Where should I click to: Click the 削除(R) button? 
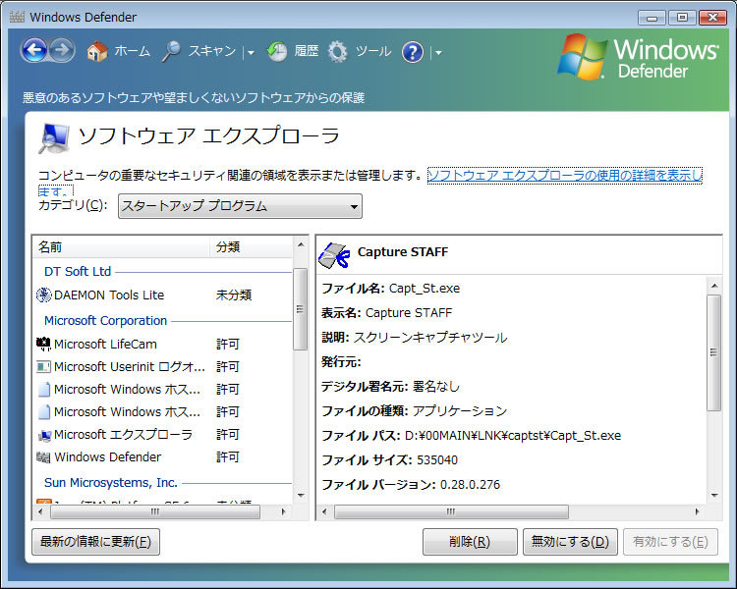pos(470,542)
